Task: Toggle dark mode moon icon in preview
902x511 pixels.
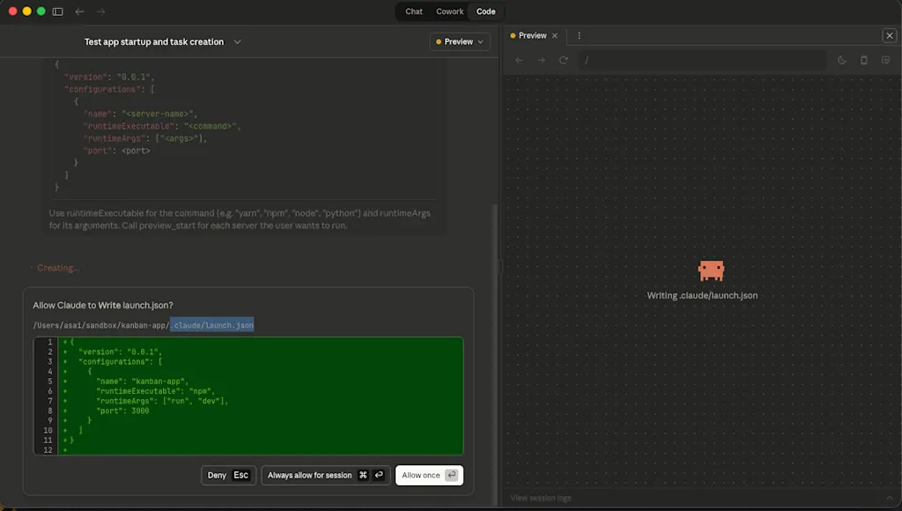Action: [841, 61]
